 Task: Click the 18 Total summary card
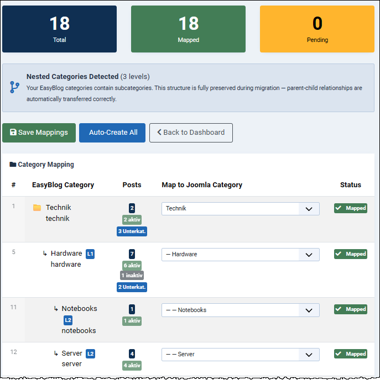pos(59,29)
